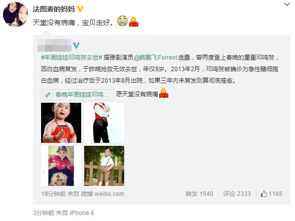Open the blurred original poster's name
Viewport: 295px width, 221px height.
click(x=55, y=45)
